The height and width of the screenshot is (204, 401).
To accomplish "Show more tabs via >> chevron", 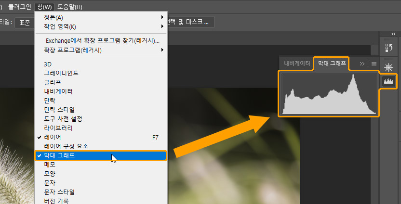I will pyautogui.click(x=362, y=64).
